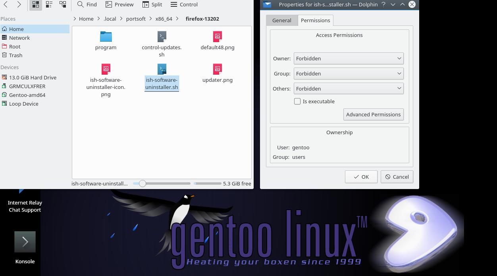This screenshot has height=276, width=497.
Task: Select the default48.png image icon
Action: pos(218,36)
